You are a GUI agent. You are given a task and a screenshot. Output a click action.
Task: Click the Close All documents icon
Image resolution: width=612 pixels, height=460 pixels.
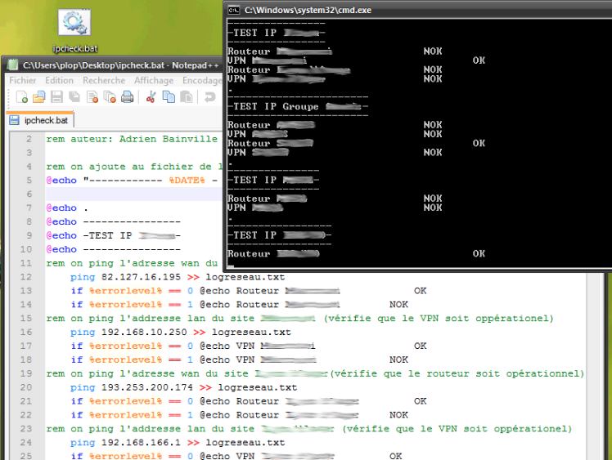pyautogui.click(x=110, y=96)
